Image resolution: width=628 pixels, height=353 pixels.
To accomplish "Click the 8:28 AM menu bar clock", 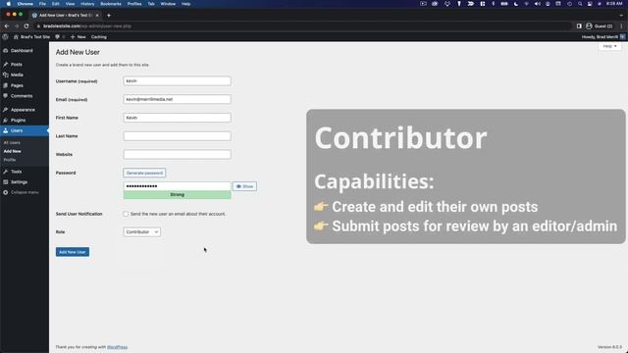I will click(x=614, y=4).
